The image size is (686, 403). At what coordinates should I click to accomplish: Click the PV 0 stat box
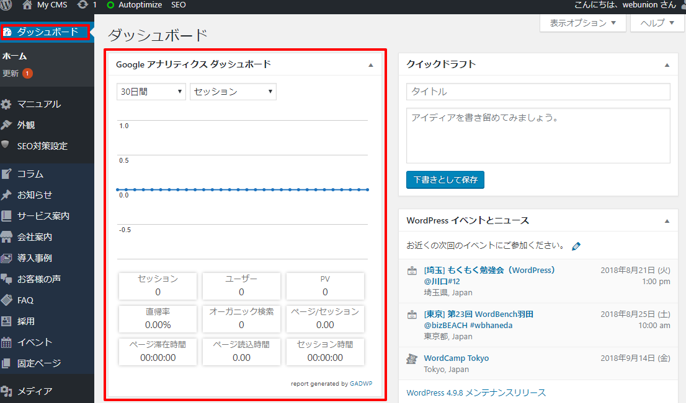325,286
